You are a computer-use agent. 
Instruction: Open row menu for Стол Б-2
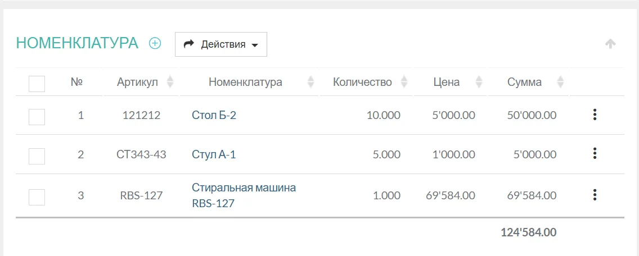coord(595,115)
